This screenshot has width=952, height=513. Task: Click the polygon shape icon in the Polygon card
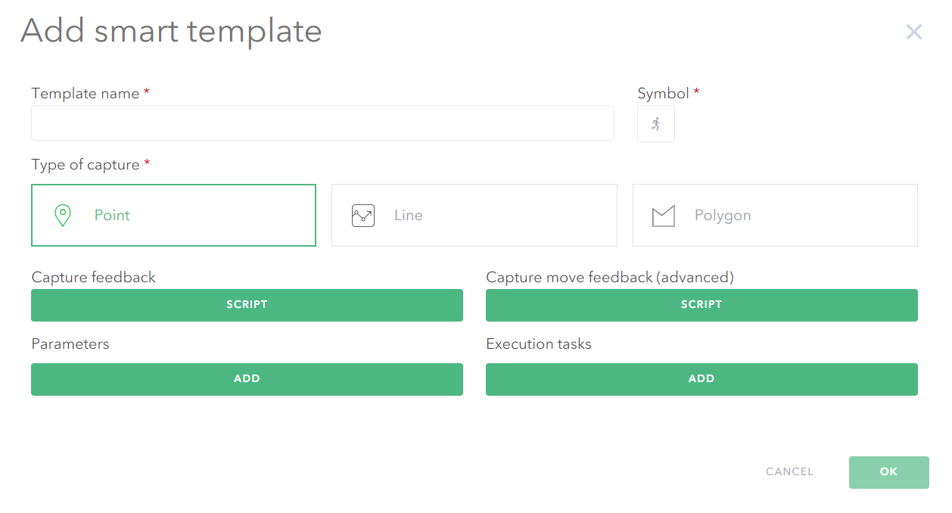[664, 215]
